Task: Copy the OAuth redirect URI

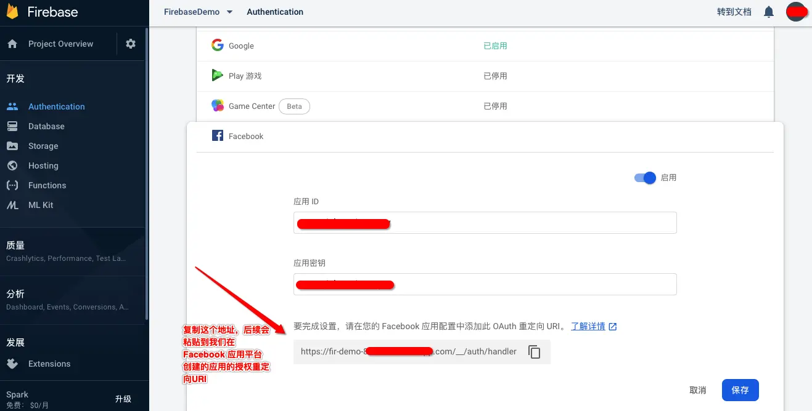Action: coord(534,351)
